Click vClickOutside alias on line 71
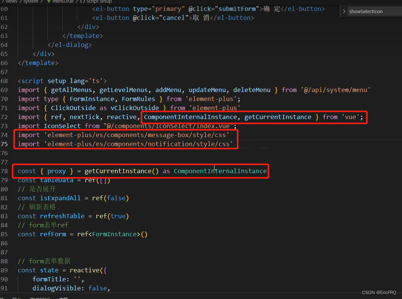The image size is (402, 299). [135, 108]
